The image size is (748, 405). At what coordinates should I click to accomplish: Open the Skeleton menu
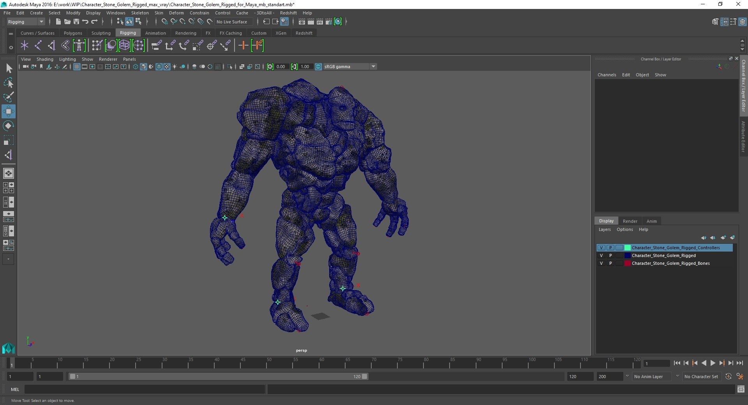(140, 13)
